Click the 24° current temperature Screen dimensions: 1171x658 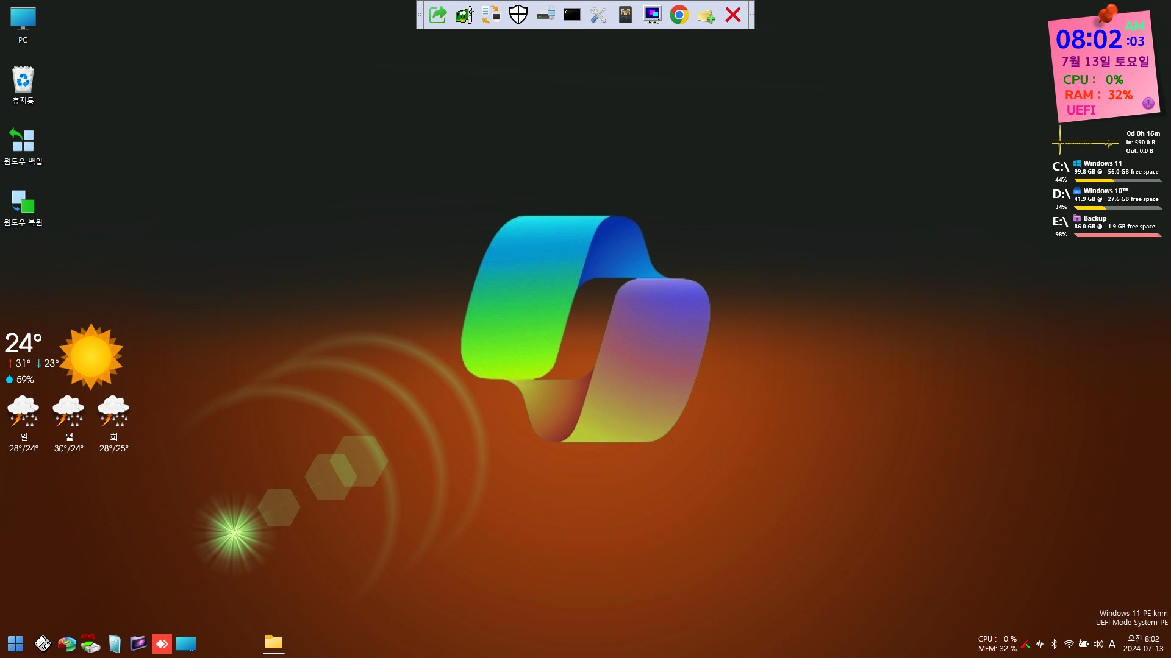(x=24, y=343)
